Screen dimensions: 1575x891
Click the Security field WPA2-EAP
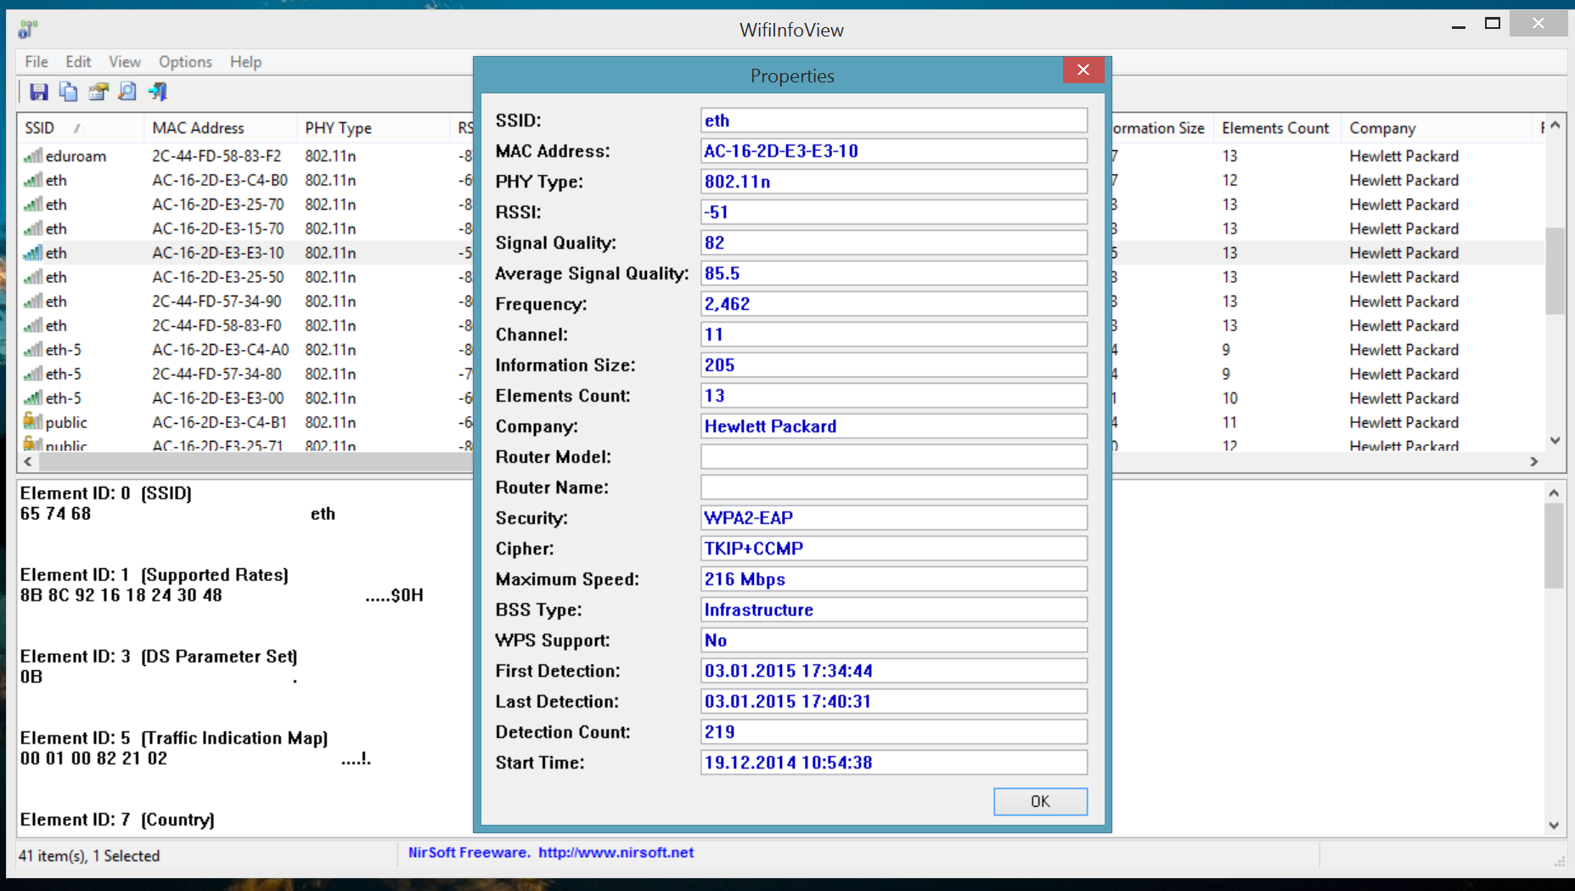(x=894, y=518)
